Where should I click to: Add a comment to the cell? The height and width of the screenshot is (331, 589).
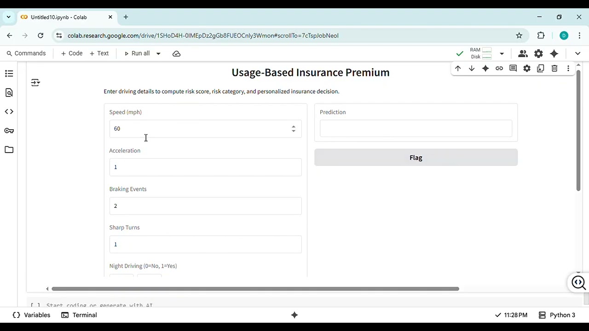coord(513,68)
